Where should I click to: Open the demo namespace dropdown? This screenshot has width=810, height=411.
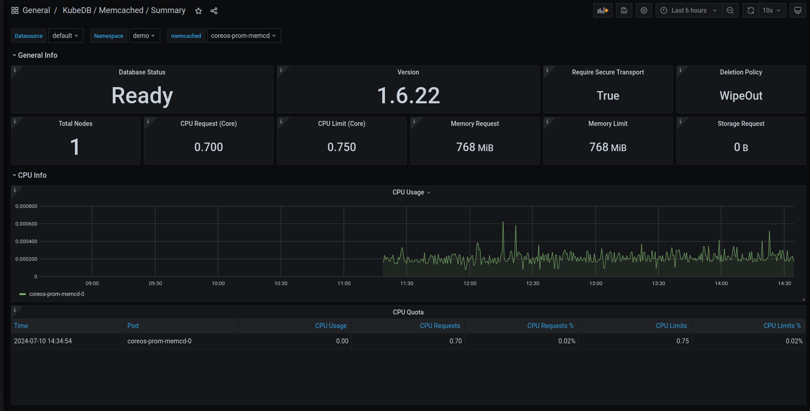tap(144, 35)
